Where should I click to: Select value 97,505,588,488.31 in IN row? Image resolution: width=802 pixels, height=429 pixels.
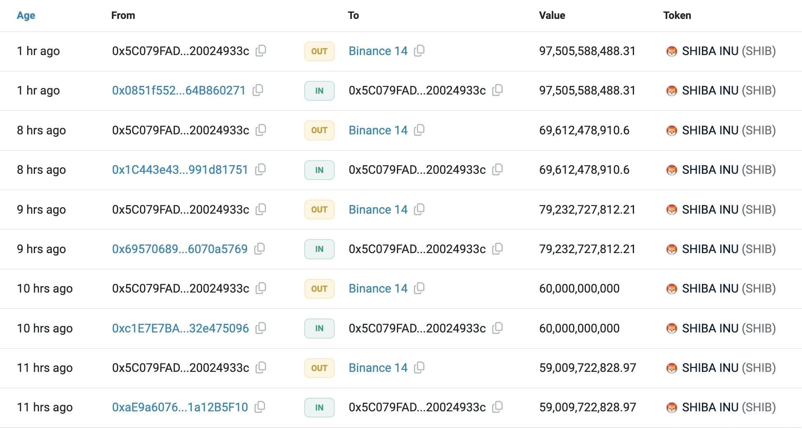[588, 90]
